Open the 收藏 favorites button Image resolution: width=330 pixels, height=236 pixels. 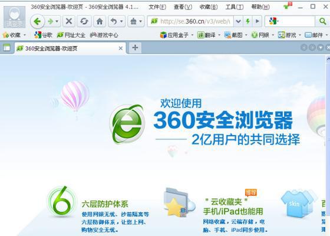(x=12, y=35)
